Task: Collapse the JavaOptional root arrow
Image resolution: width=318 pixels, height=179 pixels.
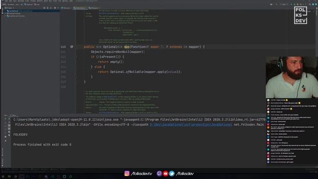Action: (5, 11)
